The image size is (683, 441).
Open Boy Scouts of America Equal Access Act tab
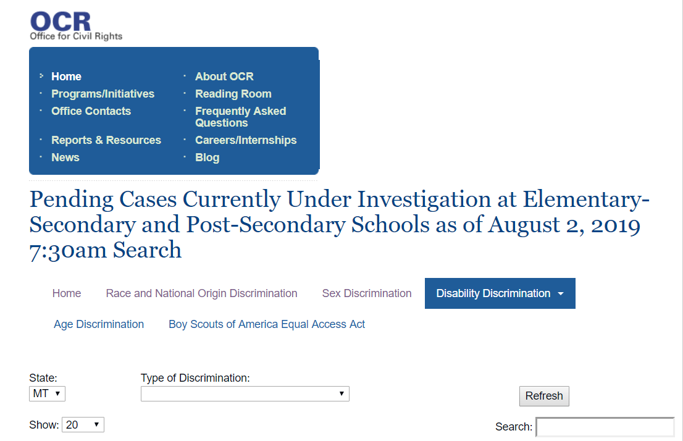point(267,324)
